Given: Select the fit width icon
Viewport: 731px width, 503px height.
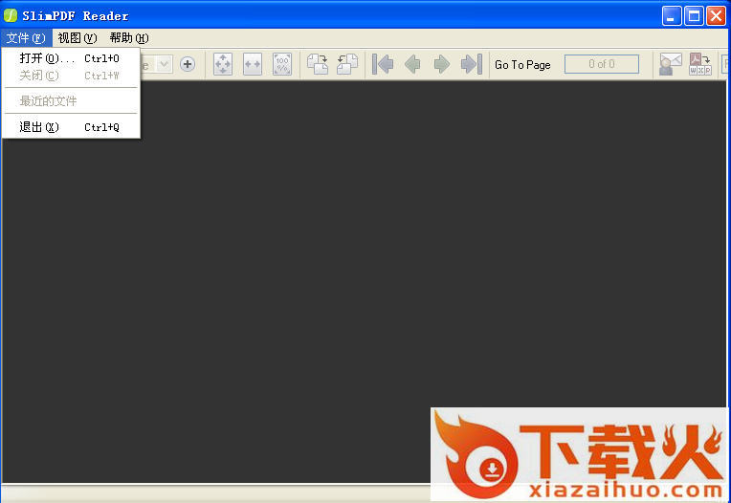Looking at the screenshot, I should [253, 64].
